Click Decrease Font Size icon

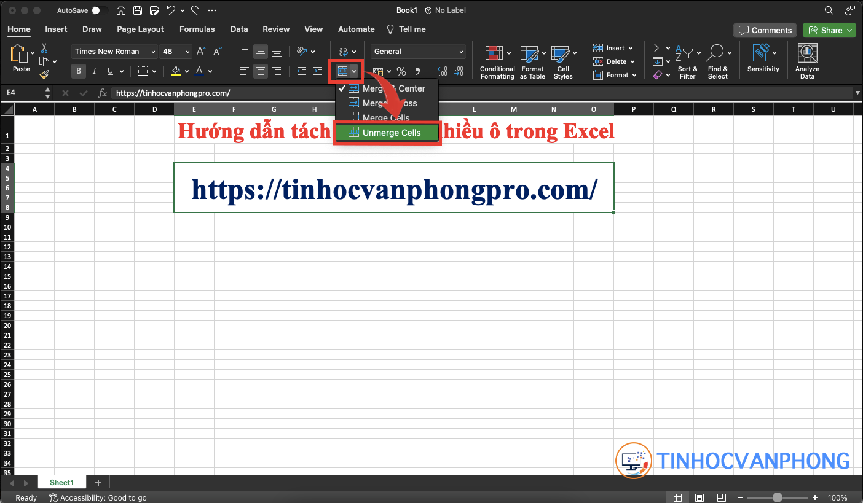pyautogui.click(x=216, y=52)
